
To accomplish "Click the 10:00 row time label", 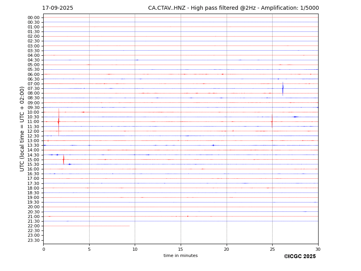I will coord(33,113).
